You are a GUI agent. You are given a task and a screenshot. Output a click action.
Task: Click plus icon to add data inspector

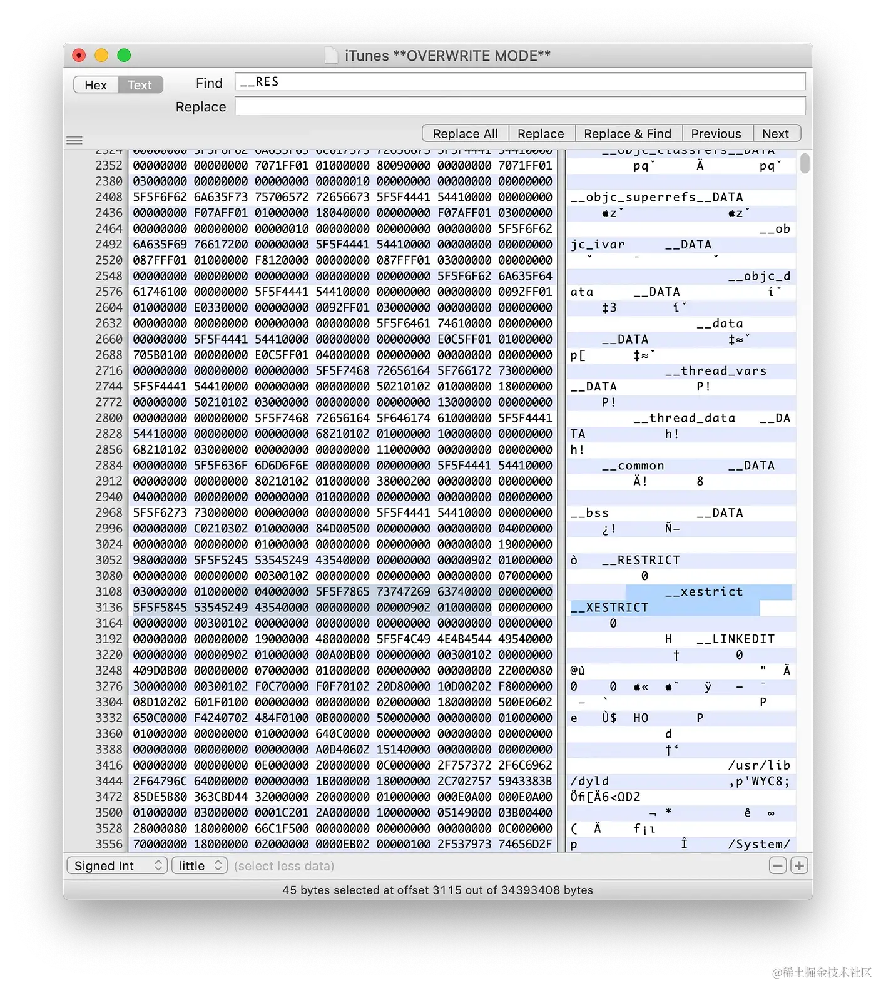(x=799, y=866)
